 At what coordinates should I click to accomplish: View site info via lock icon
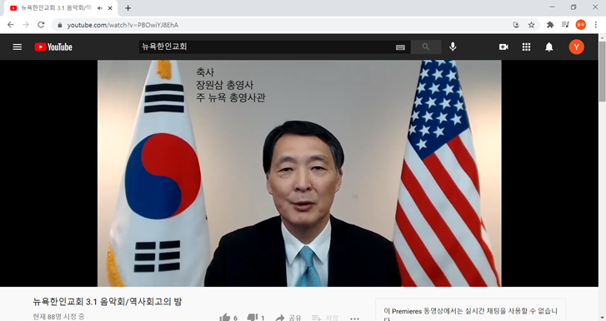click(x=59, y=25)
